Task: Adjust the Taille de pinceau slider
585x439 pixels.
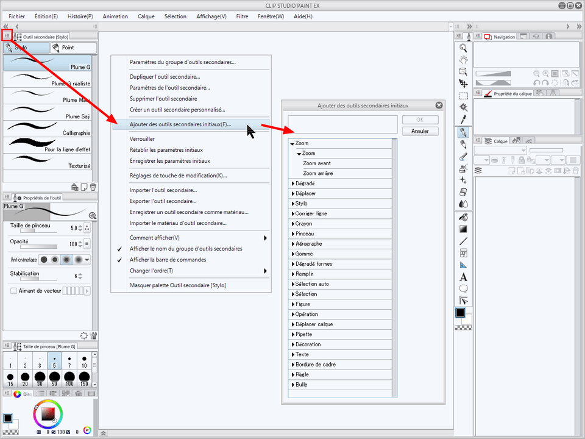Action: click(38, 231)
